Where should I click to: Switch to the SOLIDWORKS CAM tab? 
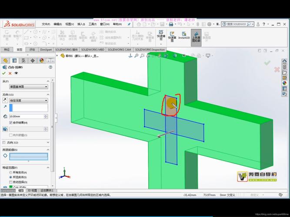click(119, 49)
